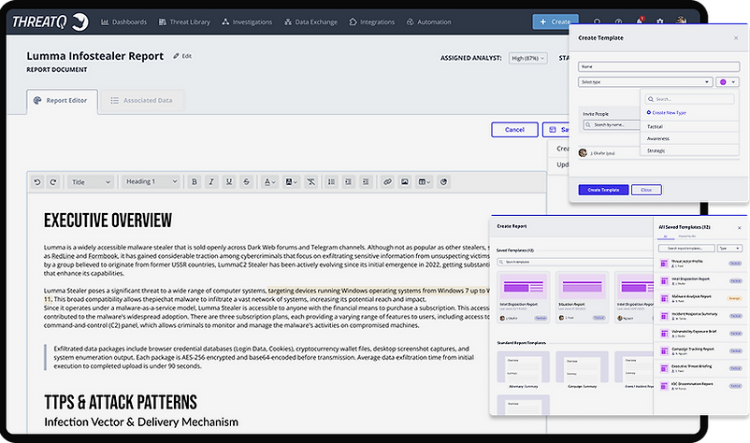Open the Threat Library menu

click(184, 22)
